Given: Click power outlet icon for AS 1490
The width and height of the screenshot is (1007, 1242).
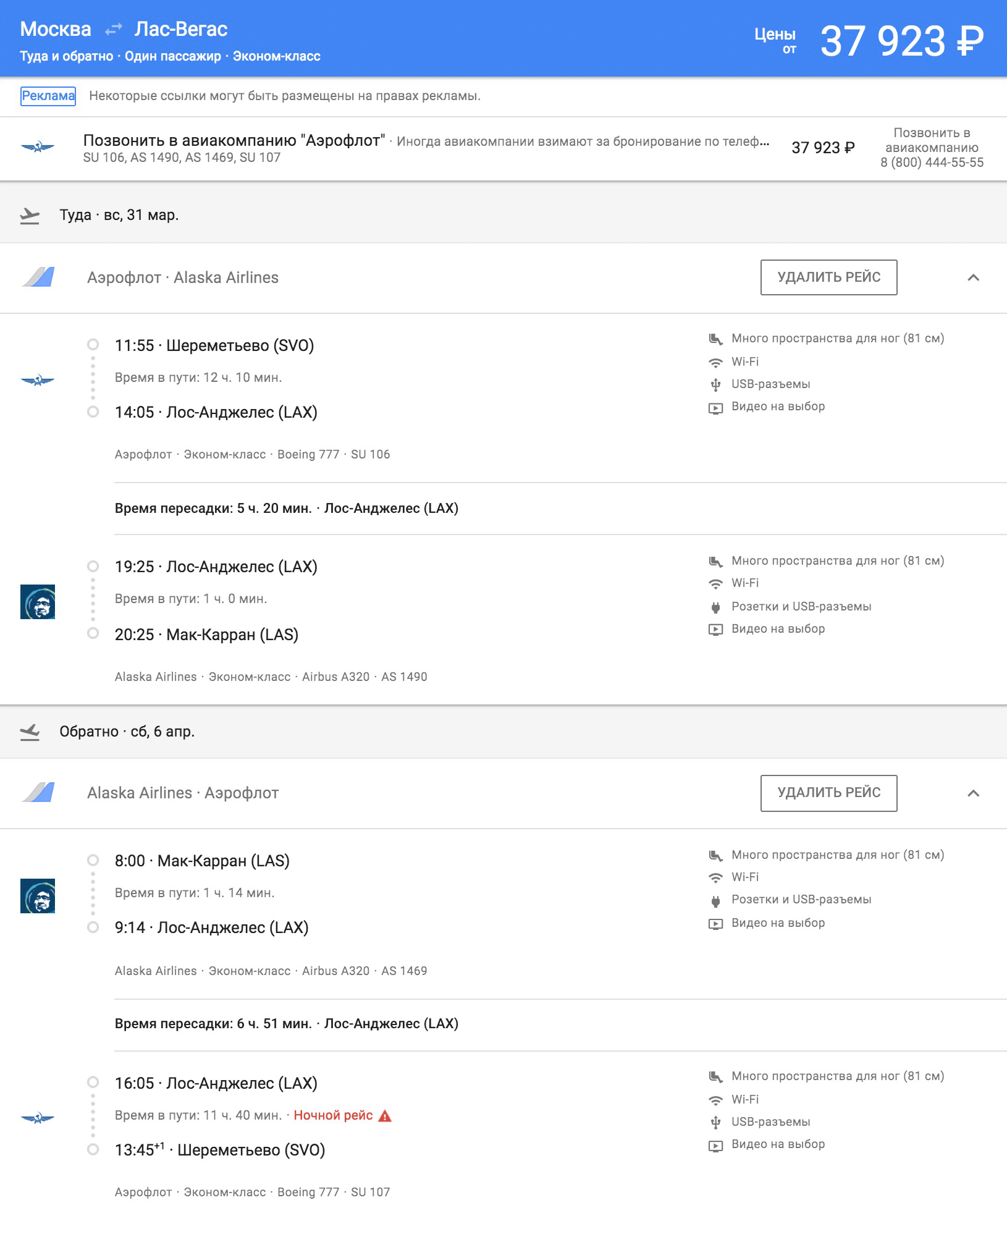Looking at the screenshot, I should click(x=715, y=607).
